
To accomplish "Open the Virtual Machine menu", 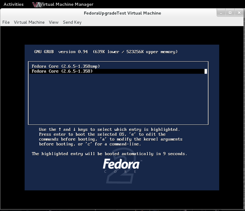I will point(29,22).
